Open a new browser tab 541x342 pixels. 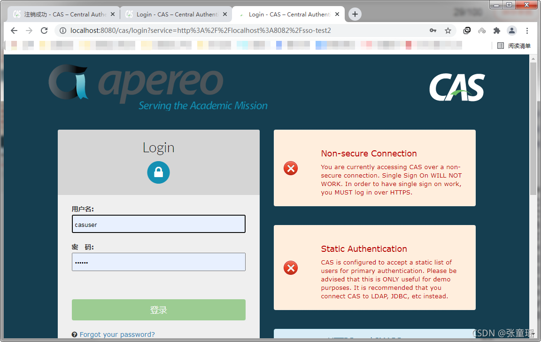click(x=355, y=15)
